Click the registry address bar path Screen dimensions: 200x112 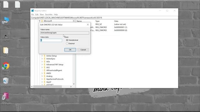[x=67, y=18]
